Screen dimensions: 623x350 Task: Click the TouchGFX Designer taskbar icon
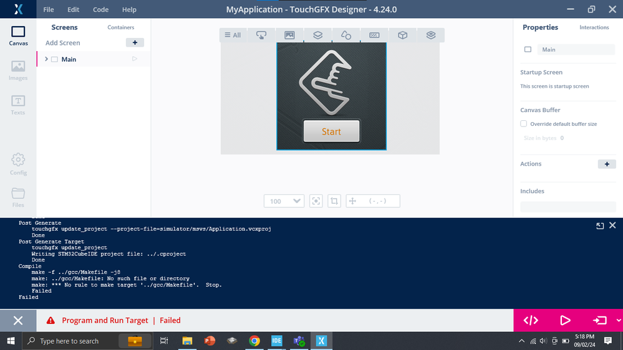click(x=321, y=341)
